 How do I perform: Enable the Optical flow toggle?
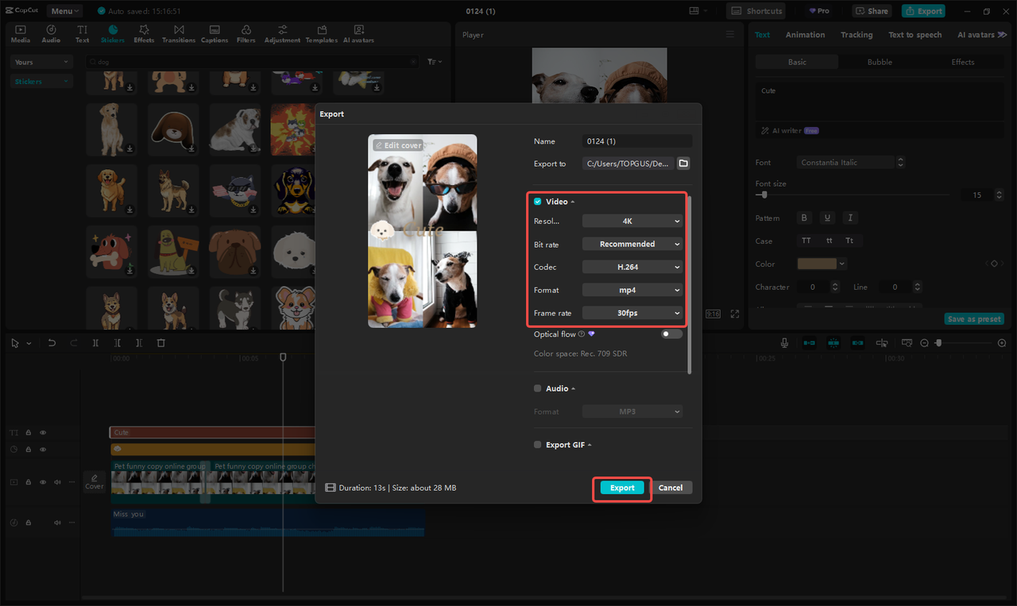click(x=670, y=334)
